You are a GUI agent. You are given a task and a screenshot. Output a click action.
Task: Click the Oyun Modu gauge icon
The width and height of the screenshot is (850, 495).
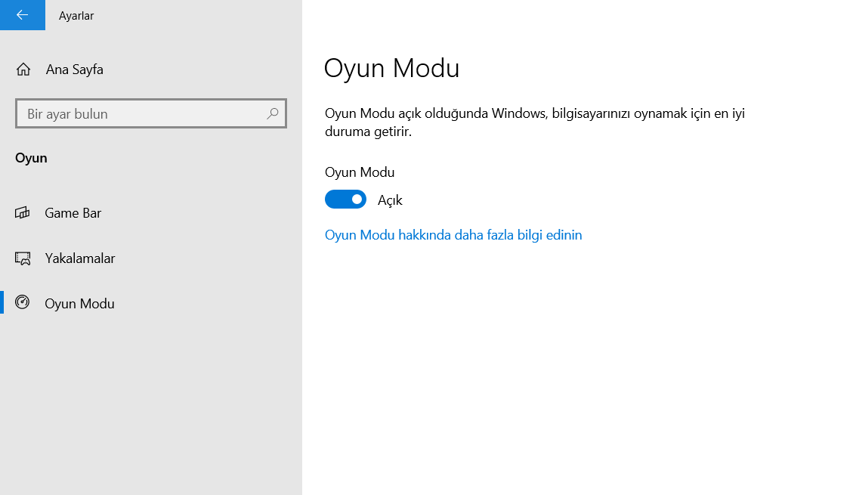point(23,303)
